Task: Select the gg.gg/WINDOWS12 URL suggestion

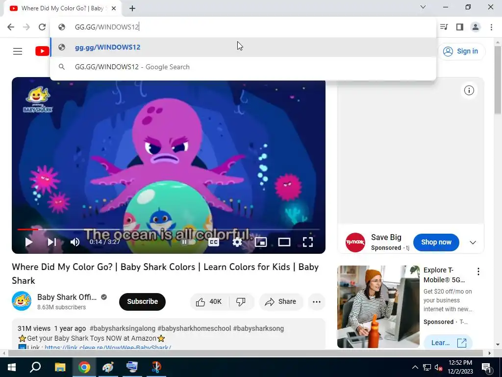Action: point(243,47)
